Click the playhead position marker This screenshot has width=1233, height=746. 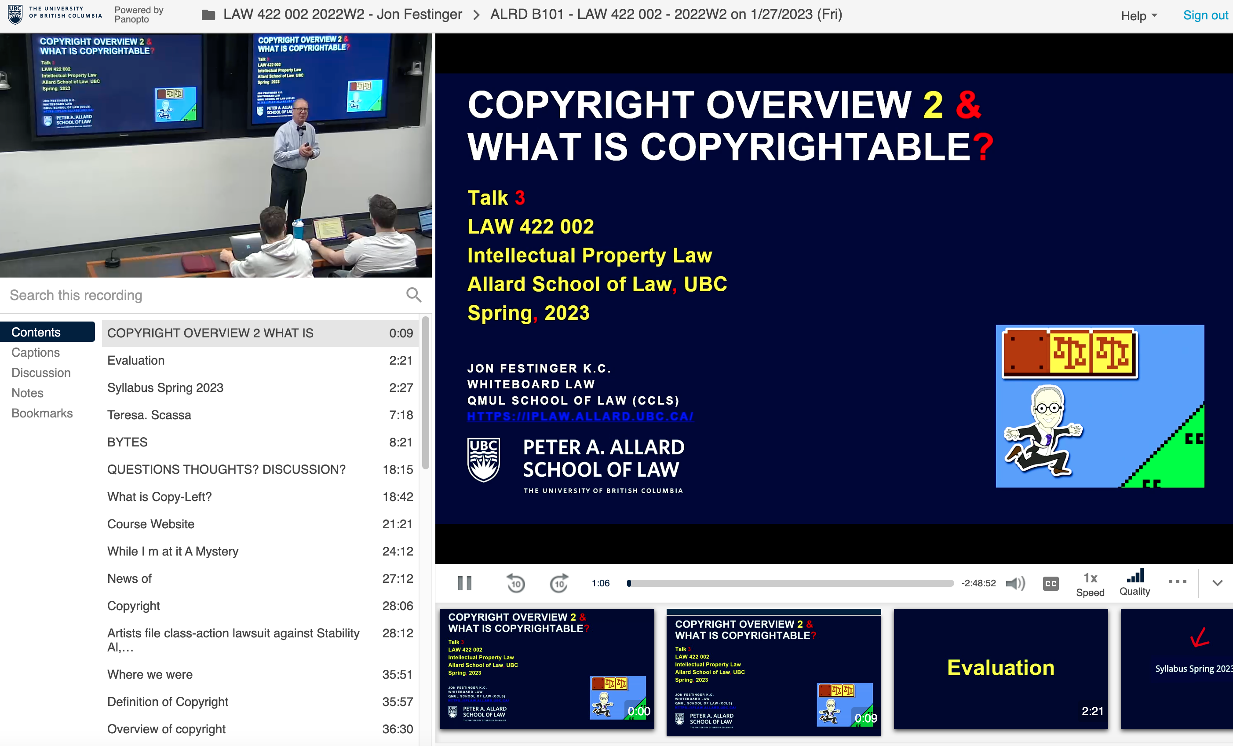tap(629, 583)
